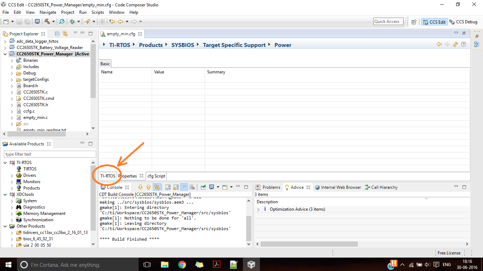Open the Call Hierarchy tab
Screen dimensions: 483x271
coord(382,187)
